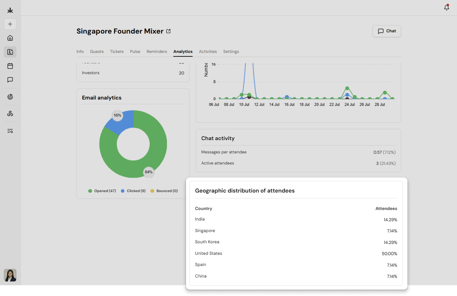457x296 pixels.
Task: Switch to the Guests tab
Action: pos(97,52)
